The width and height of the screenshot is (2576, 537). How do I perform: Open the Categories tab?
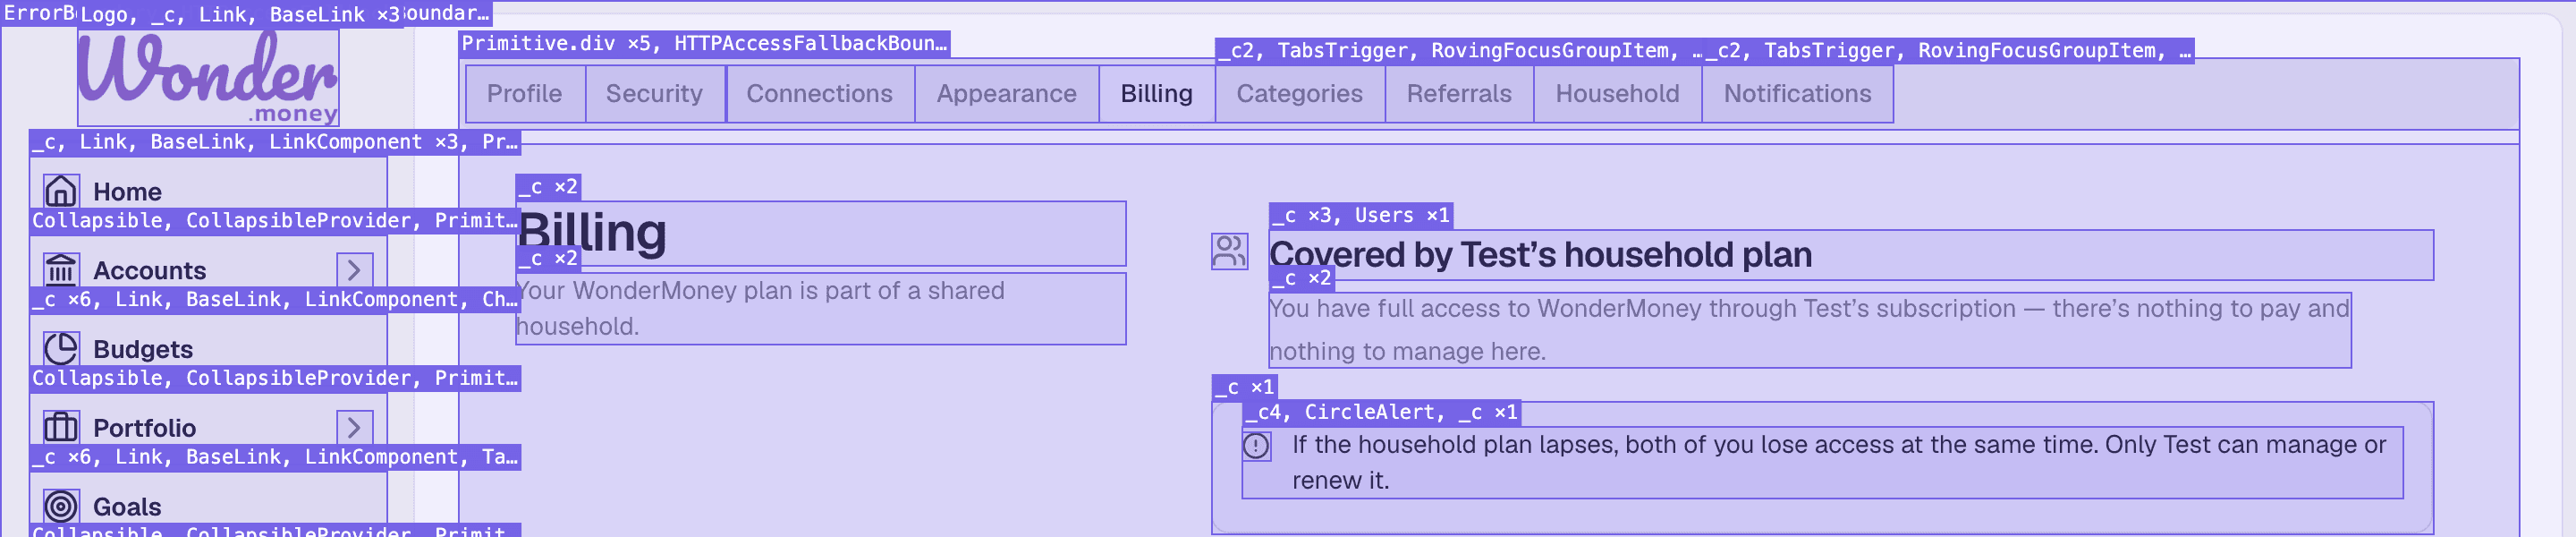click(x=1300, y=94)
